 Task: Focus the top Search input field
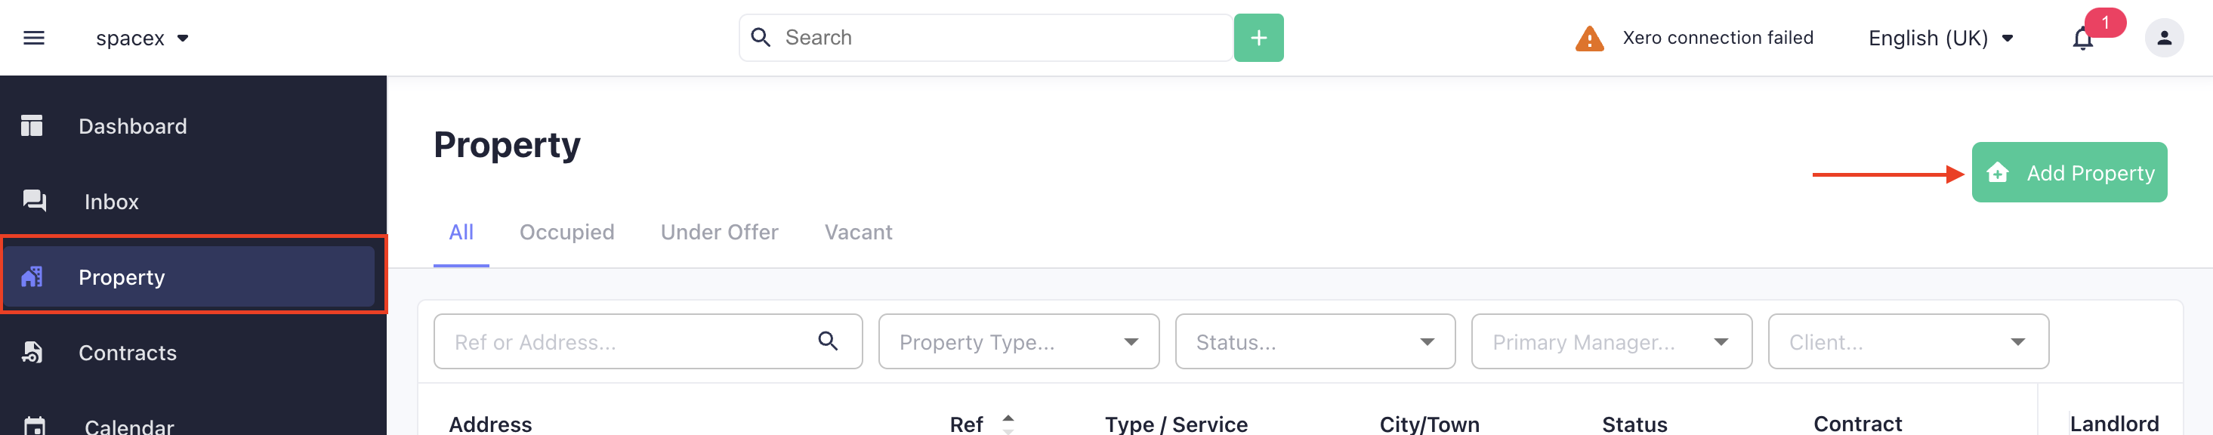pos(986,38)
